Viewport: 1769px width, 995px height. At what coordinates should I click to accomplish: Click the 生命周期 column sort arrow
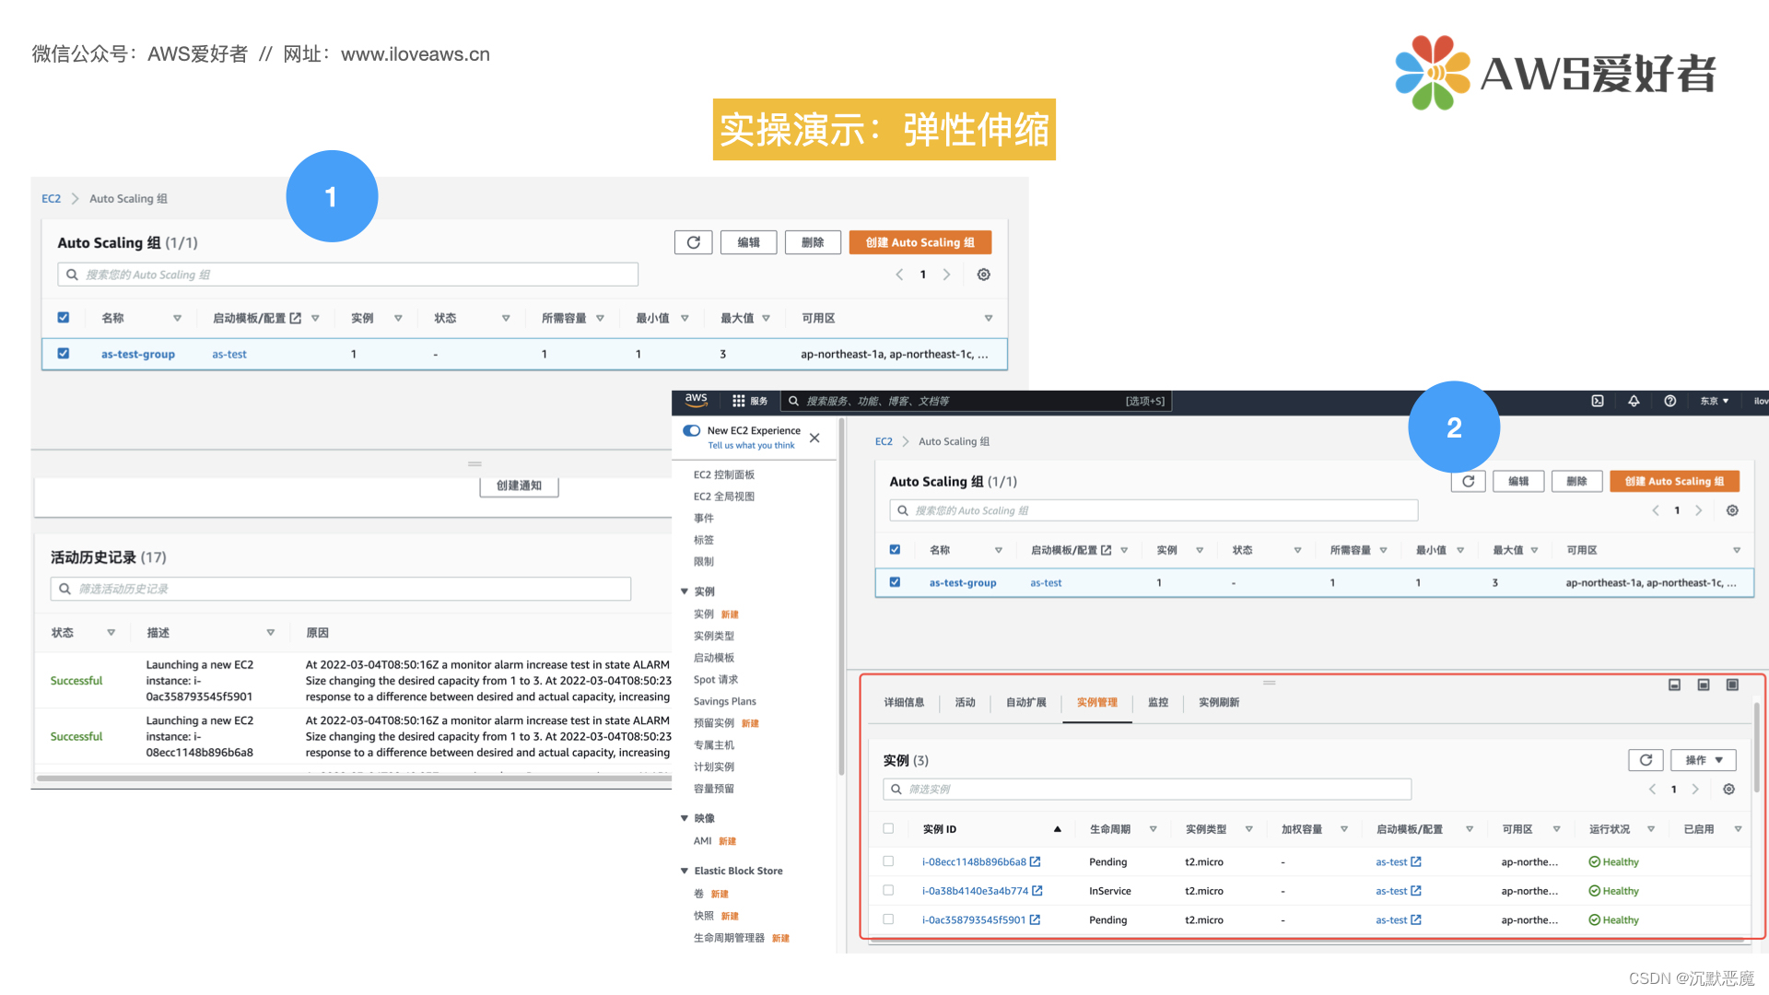pos(1153,829)
